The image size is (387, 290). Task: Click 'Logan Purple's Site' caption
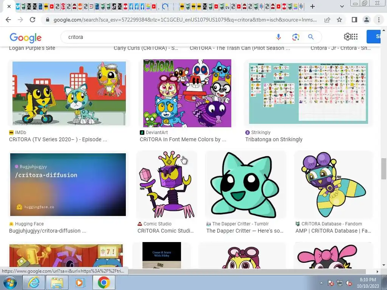[x=32, y=48]
